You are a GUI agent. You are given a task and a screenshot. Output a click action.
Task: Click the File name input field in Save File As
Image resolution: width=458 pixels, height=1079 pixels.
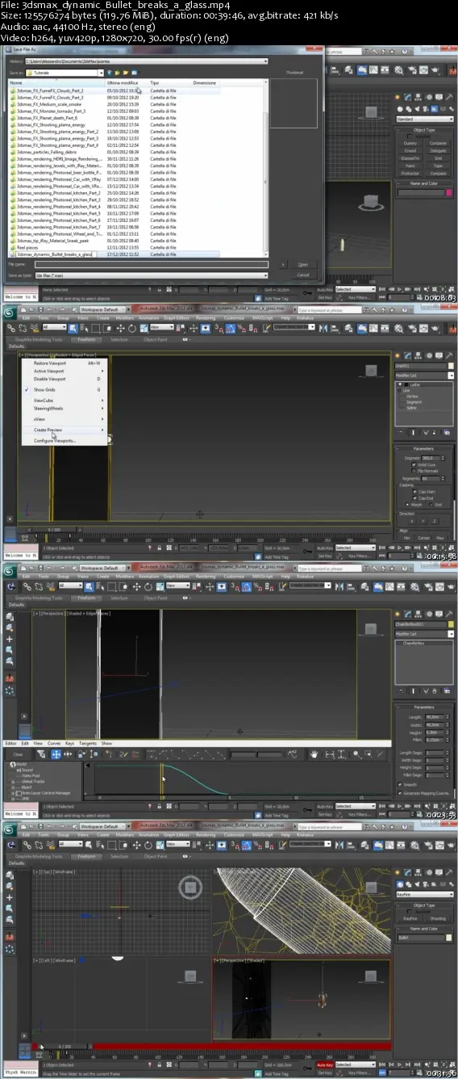pos(152,264)
